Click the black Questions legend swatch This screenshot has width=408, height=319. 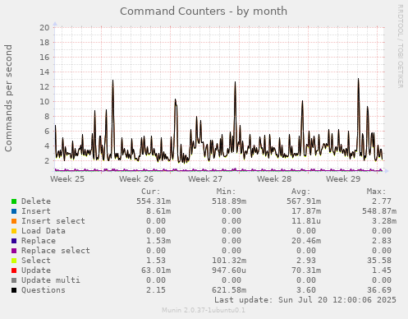coord(14,290)
